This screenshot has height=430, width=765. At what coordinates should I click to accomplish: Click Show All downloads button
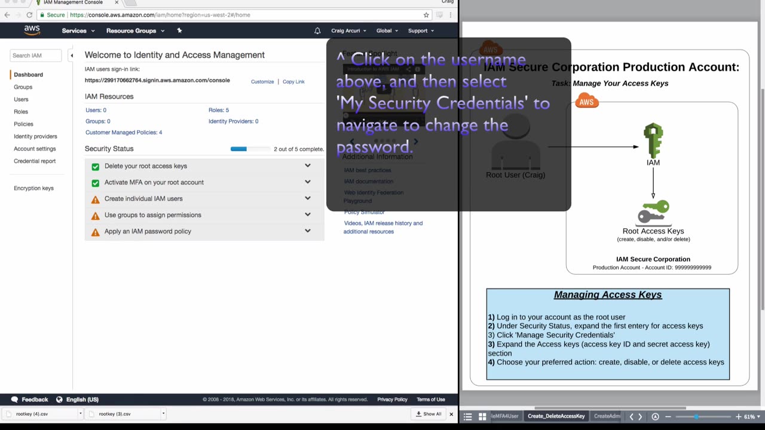click(x=429, y=414)
